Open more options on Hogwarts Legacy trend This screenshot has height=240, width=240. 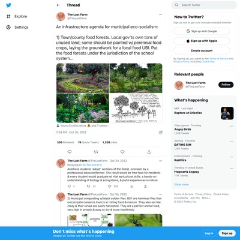(232, 169)
